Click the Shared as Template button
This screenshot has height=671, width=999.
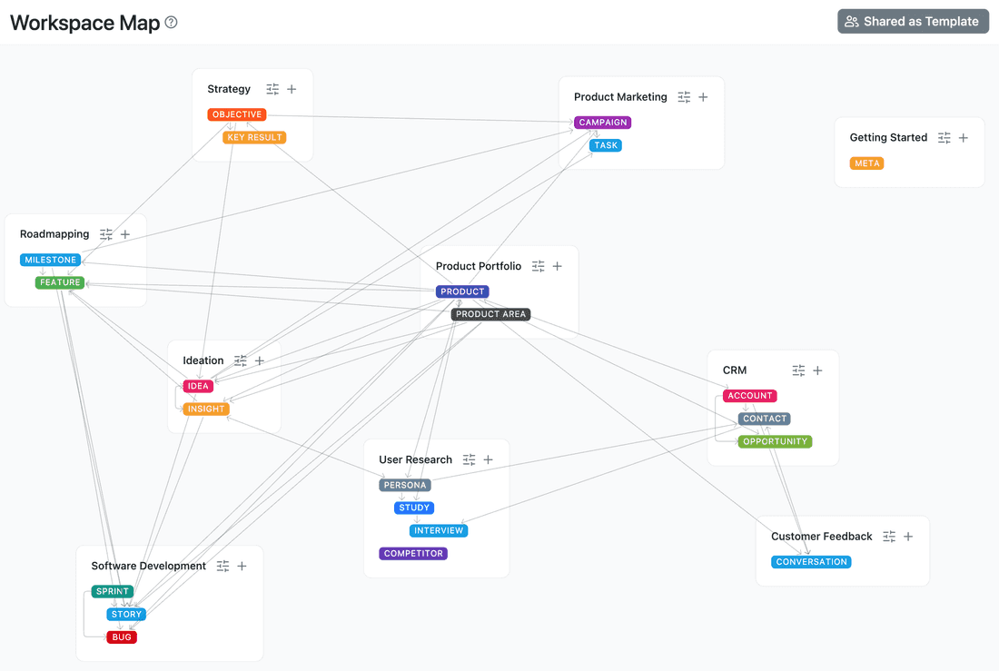[913, 22]
